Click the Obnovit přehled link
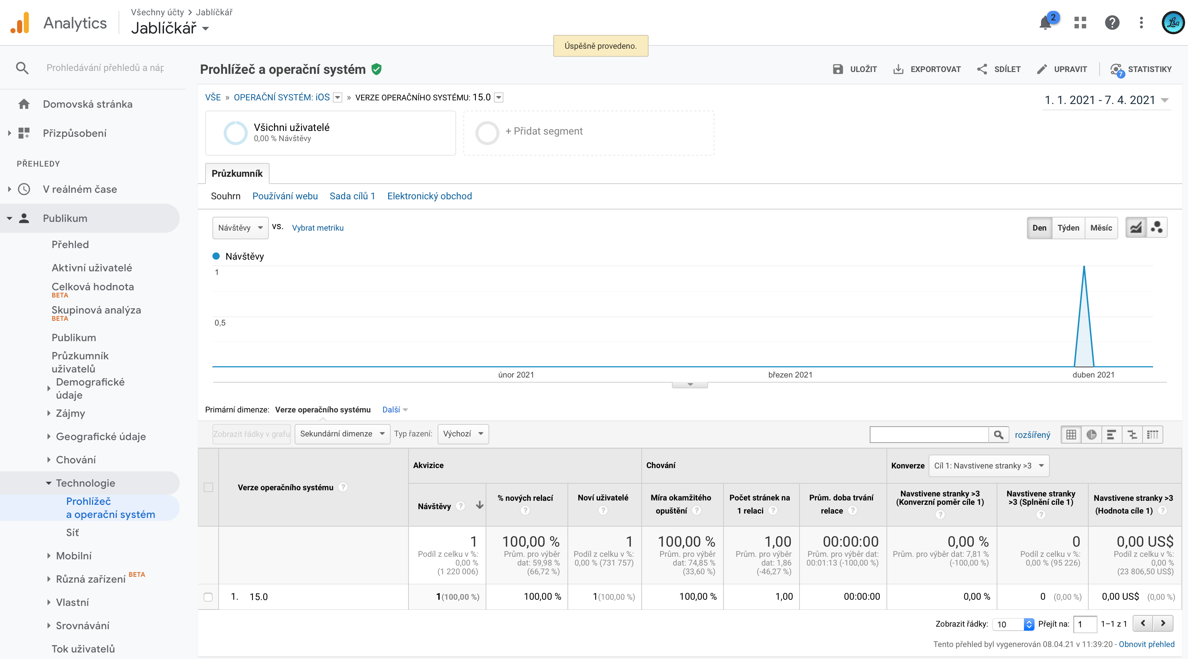 (1146, 644)
